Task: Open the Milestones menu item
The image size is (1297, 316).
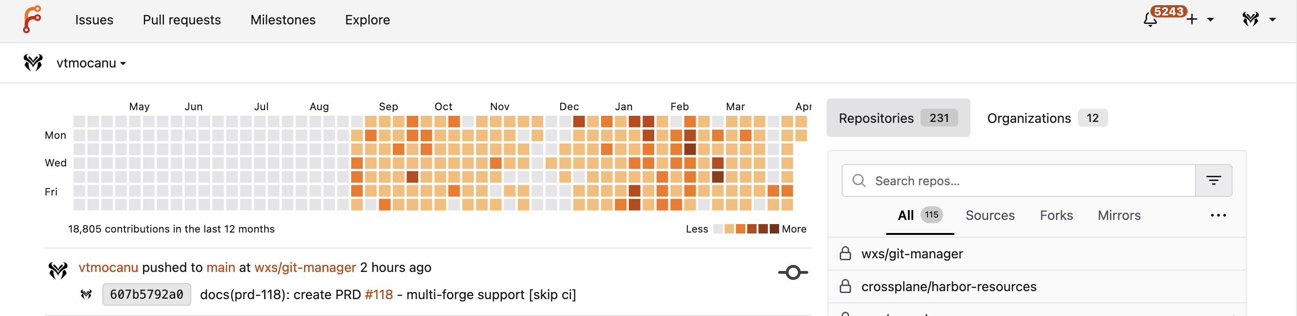Action: click(283, 20)
